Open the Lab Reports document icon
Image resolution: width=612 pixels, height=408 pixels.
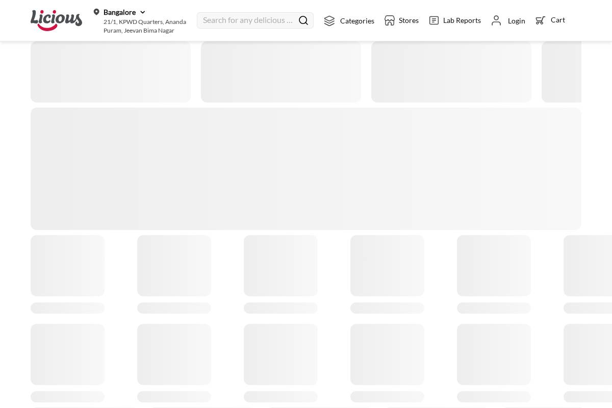433,20
